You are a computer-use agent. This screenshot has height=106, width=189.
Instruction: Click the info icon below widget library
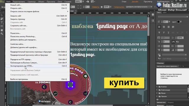(157, 100)
